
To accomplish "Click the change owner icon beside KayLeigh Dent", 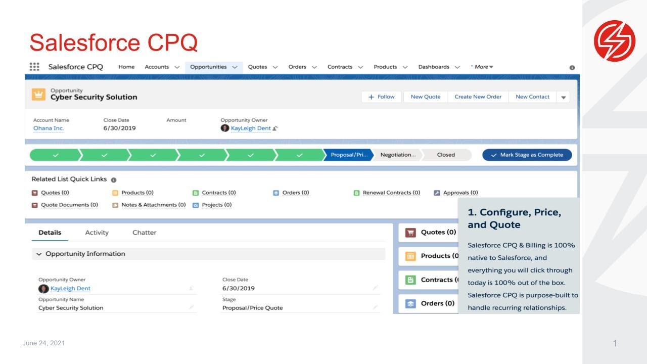I will [275, 128].
